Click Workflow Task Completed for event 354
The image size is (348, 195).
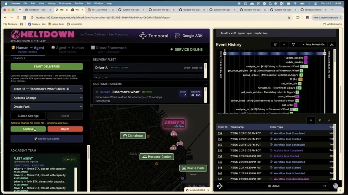(x=289, y=133)
